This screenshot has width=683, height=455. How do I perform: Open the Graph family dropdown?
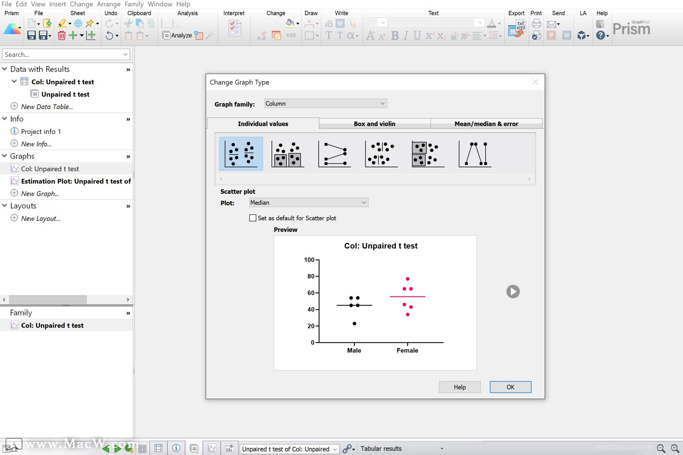325,104
